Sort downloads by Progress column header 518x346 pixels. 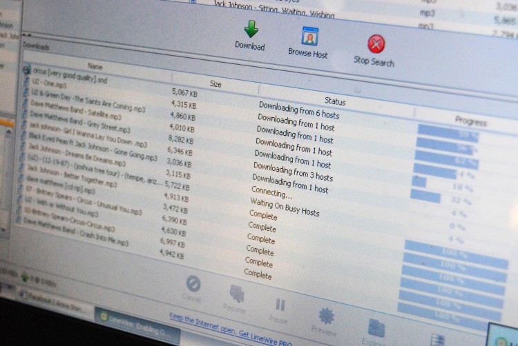click(470, 121)
